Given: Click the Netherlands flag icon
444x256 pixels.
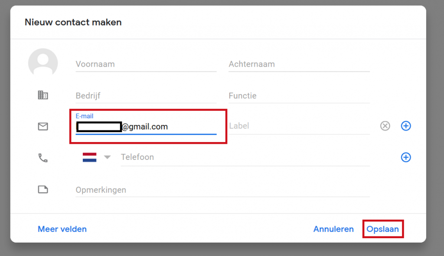Looking at the screenshot, I should coord(89,157).
